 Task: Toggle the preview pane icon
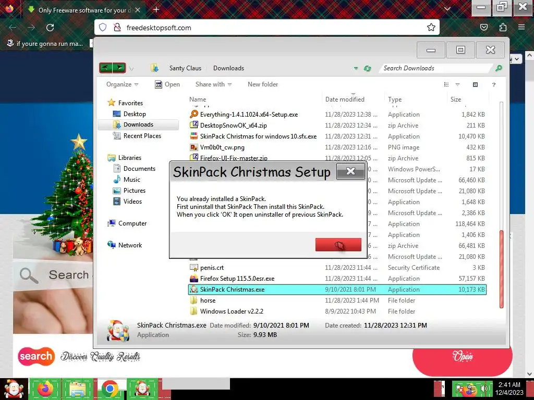tap(476, 84)
